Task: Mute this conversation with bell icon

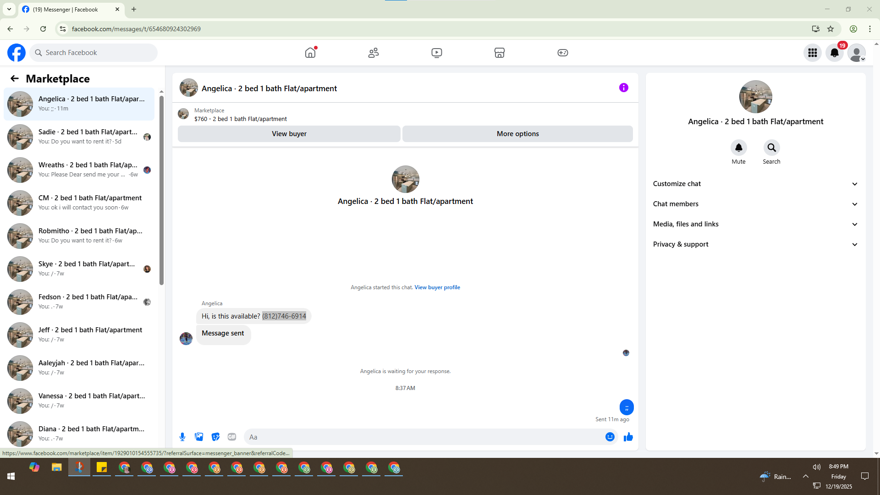Action: coord(738,148)
